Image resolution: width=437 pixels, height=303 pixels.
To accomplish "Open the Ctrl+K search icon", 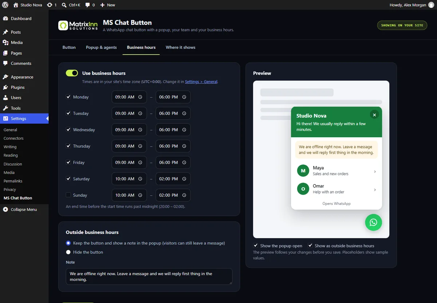I will (64, 5).
